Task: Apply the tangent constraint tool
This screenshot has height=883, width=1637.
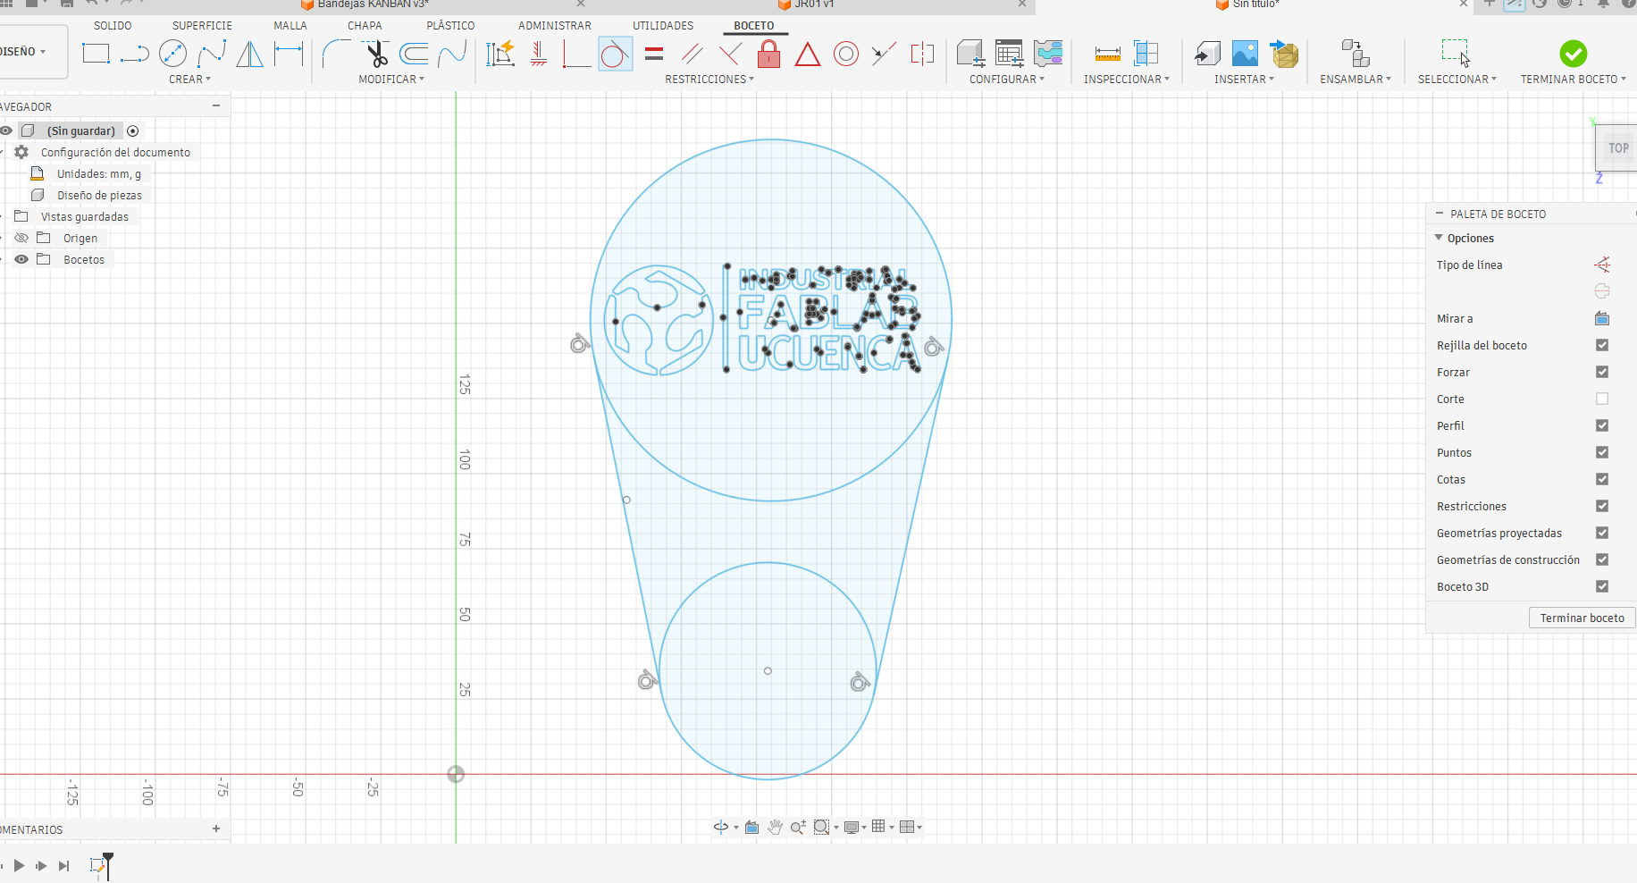Action: tap(615, 55)
